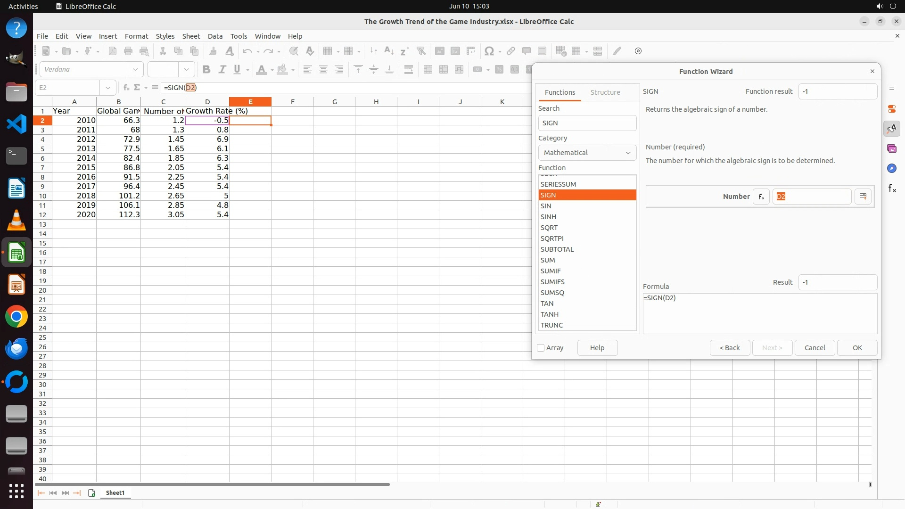
Task: Open the font name dropdown for Verdana
Action: click(135, 70)
